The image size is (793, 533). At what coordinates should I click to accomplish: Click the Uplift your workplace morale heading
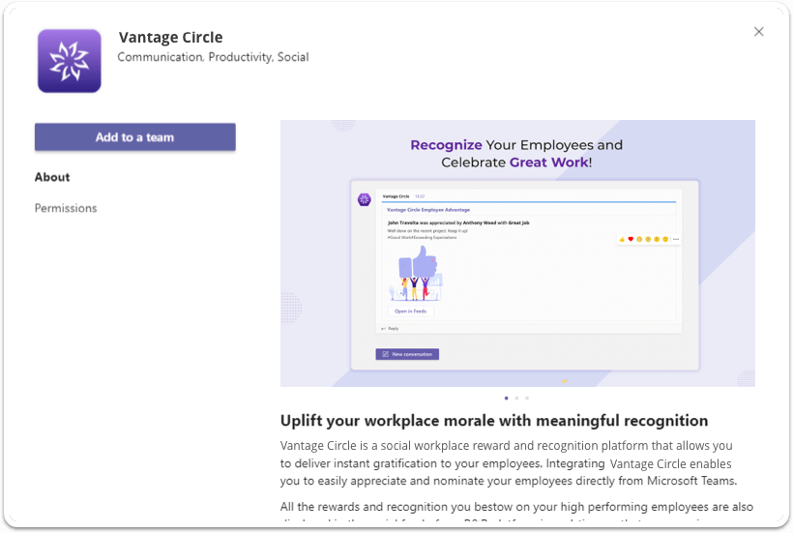click(x=494, y=421)
